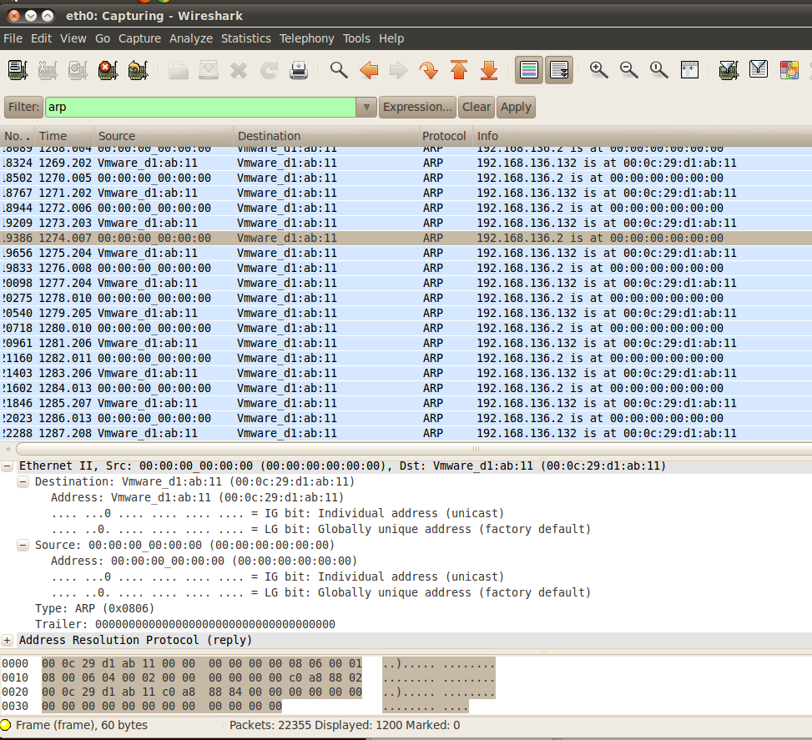Click the Filter: button

[24, 107]
